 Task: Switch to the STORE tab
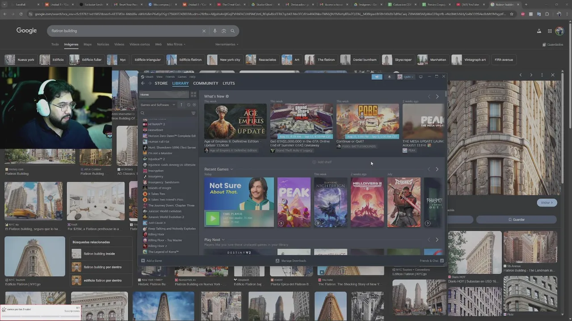[161, 83]
